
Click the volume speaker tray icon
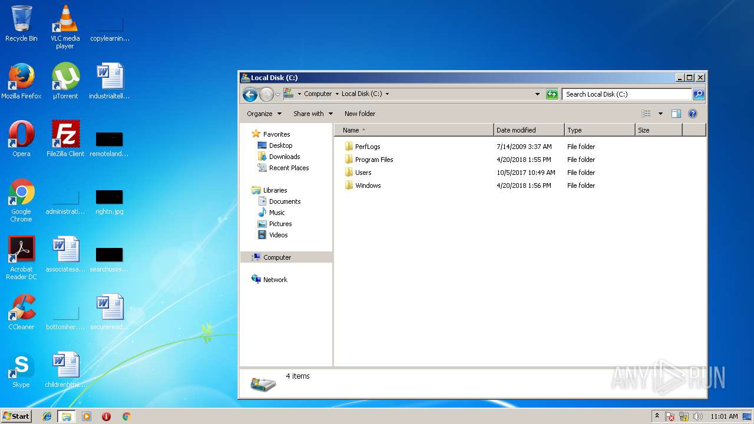pos(698,416)
